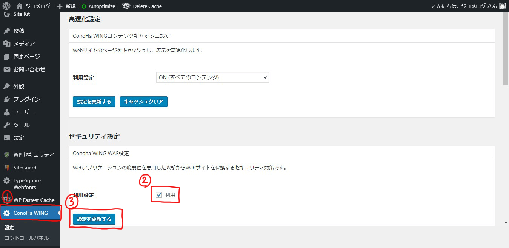This screenshot has height=248, width=509.
Task: Open the コントロールパネル submenu link
Action: [26, 238]
